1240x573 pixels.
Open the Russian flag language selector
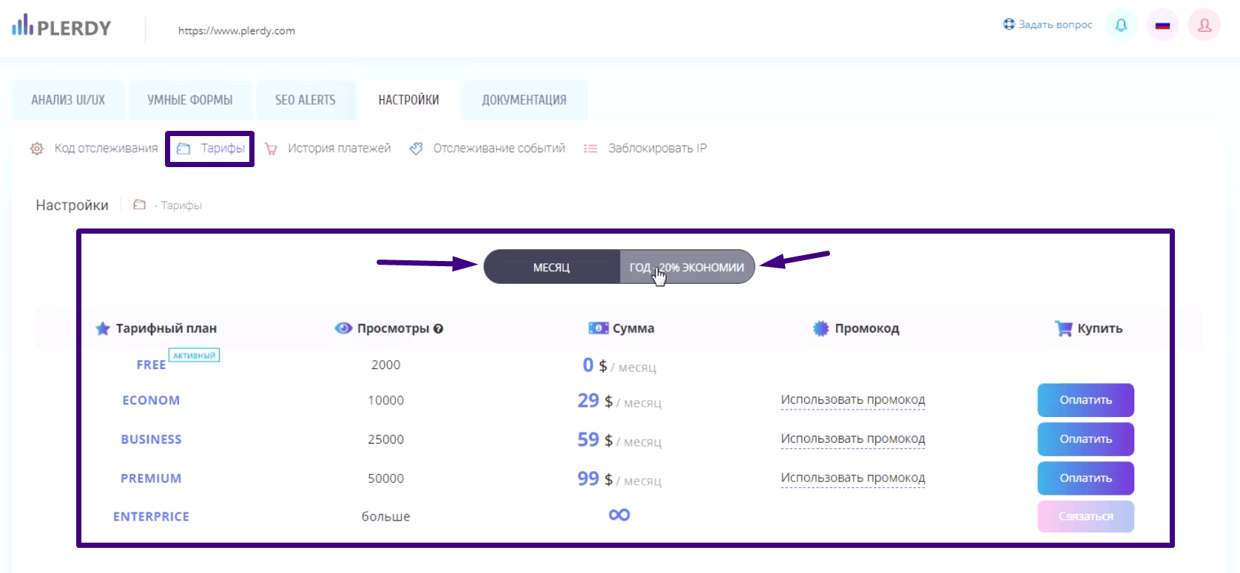click(1162, 25)
